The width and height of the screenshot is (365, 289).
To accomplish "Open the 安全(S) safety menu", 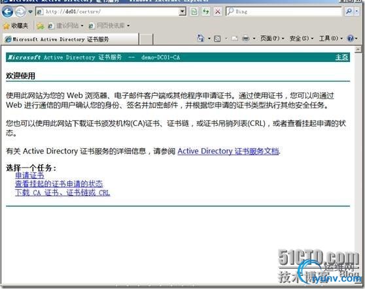I will [x=302, y=38].
